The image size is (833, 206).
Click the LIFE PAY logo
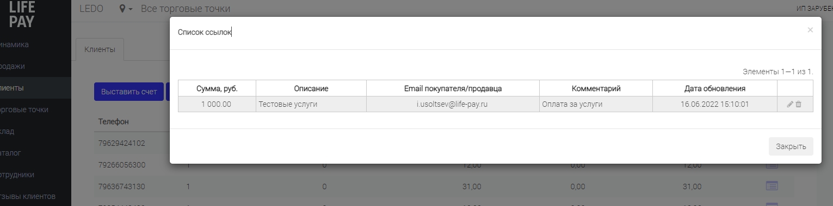coord(22,14)
